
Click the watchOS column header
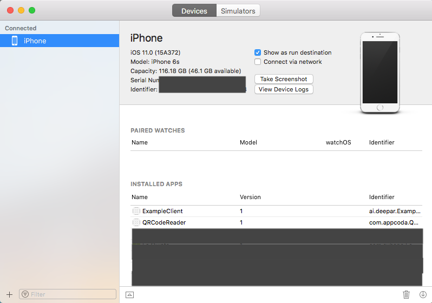[x=338, y=142]
